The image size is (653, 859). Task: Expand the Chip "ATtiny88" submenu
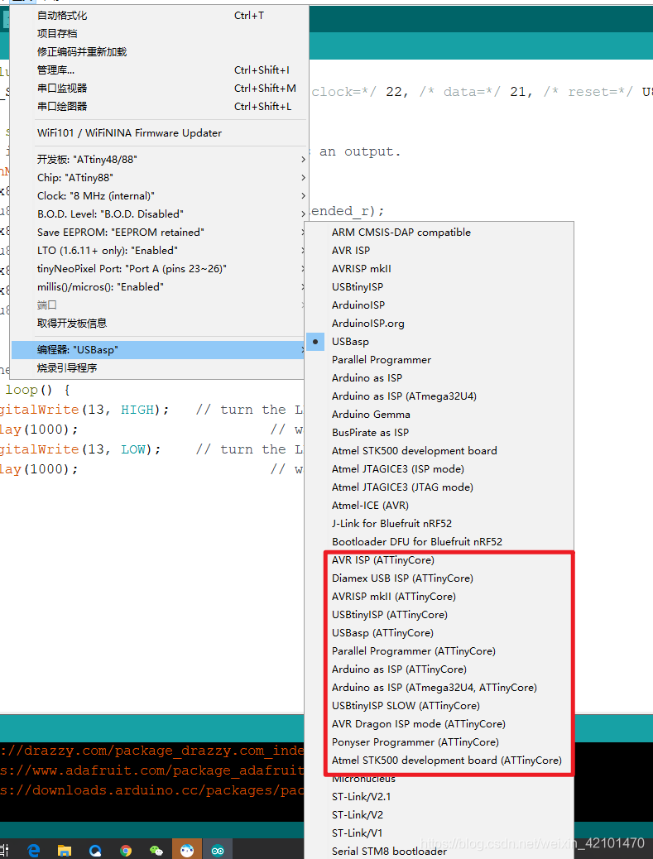coord(158,177)
